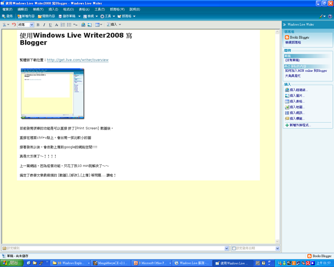Click the get.live.com/writer/overview hyperlink
Screen dimensions: 334x267
point(77,60)
